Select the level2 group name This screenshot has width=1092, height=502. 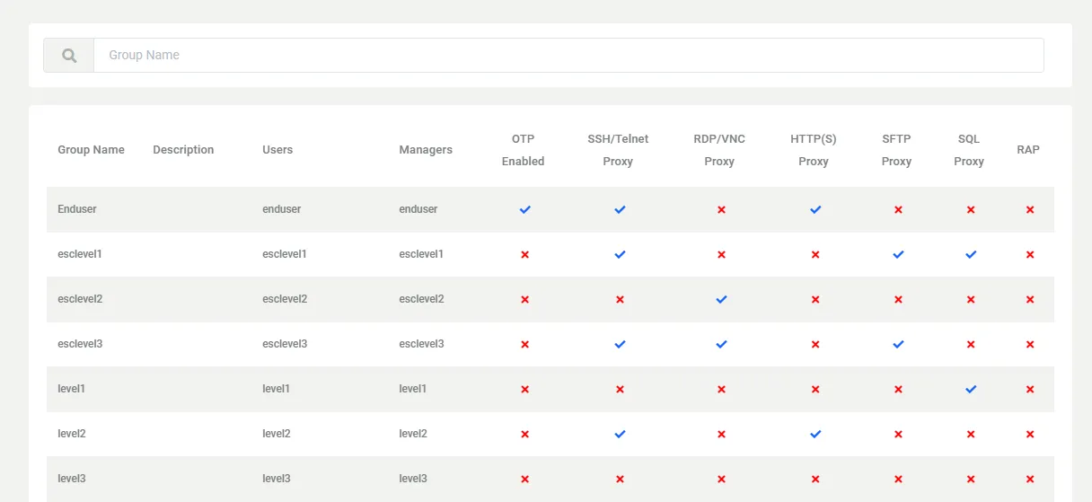(72, 434)
